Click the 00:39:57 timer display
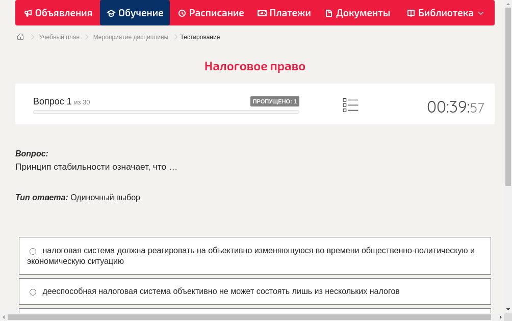The width and height of the screenshot is (512, 321). click(455, 107)
